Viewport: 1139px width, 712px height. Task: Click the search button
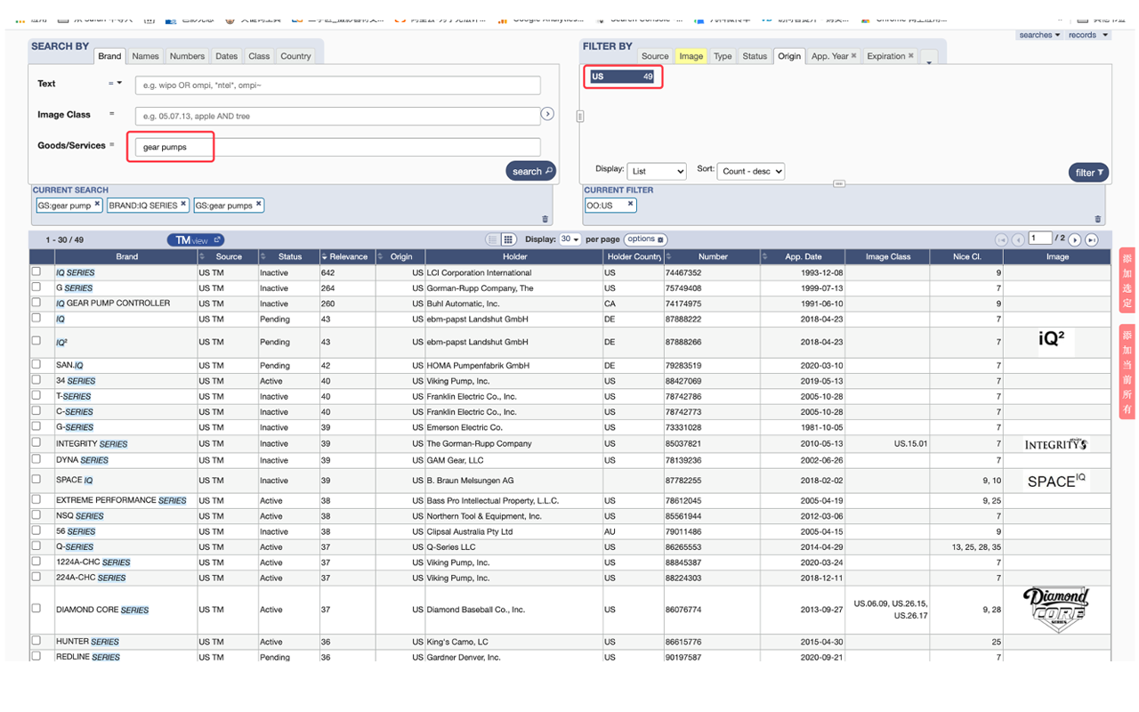530,171
